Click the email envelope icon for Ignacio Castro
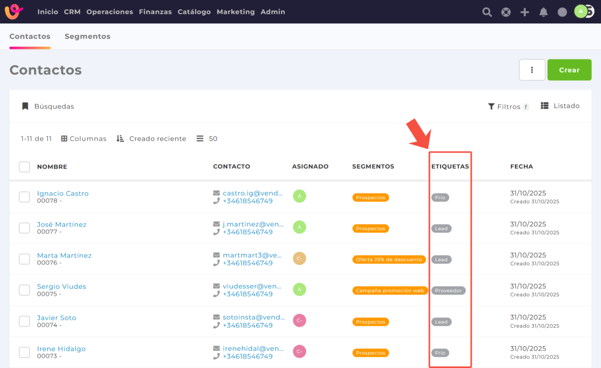The width and height of the screenshot is (601, 368). [x=216, y=194]
